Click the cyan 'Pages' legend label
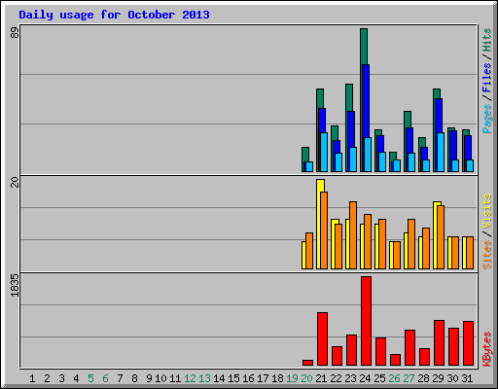Image resolution: width=498 pixels, height=389 pixels. (486, 119)
